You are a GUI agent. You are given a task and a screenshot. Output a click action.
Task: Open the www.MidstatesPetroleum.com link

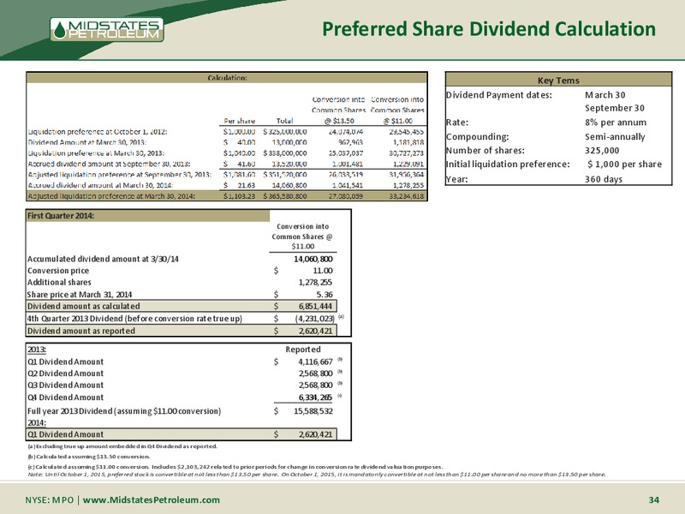click(x=152, y=499)
